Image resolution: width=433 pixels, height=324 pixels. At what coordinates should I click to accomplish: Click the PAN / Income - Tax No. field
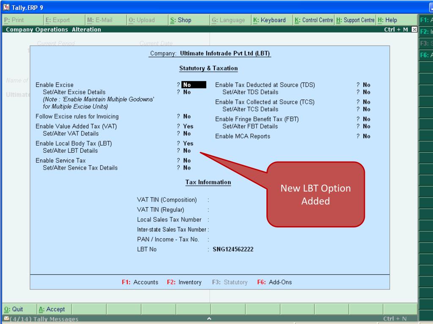168,240
